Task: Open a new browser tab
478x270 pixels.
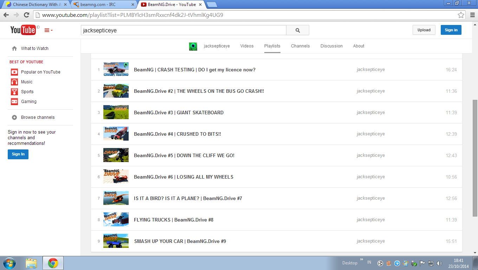Action: point(212,5)
